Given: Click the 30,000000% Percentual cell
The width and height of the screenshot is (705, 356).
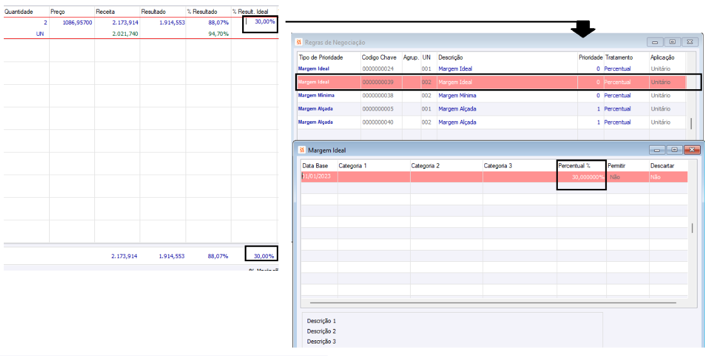Looking at the screenshot, I should [581, 177].
